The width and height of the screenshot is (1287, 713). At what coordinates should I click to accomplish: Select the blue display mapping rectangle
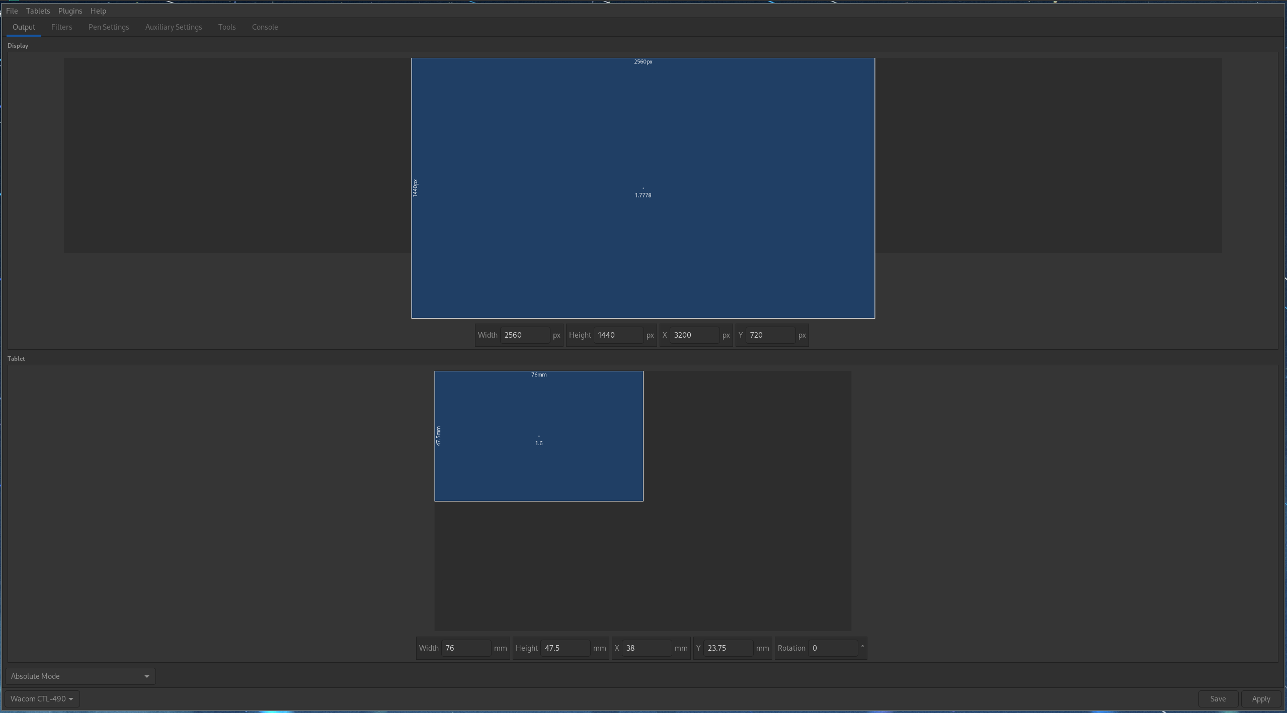(642, 187)
